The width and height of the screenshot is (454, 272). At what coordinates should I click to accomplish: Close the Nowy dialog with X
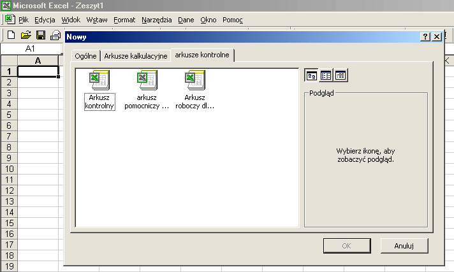point(437,37)
